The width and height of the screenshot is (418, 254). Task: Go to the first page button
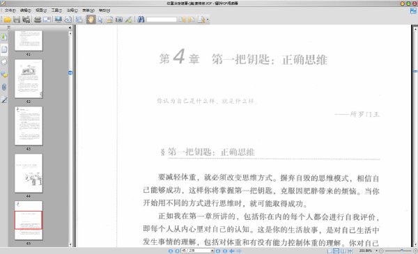point(171,251)
